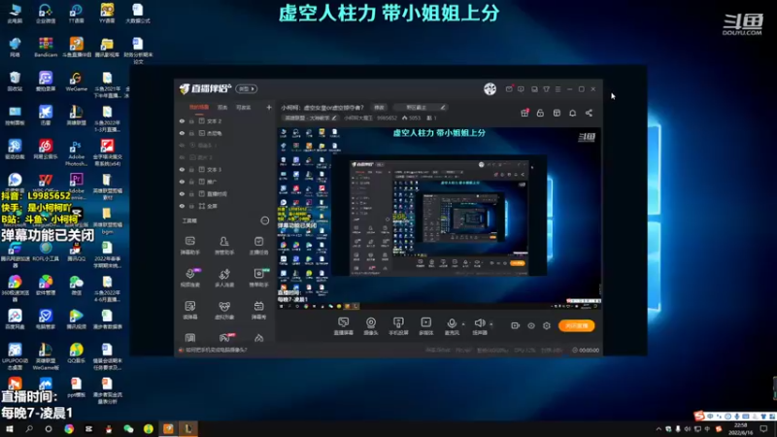Open the hamburger menu in 直播伴侣 title bar
This screenshot has height=437, width=777.
coord(557,89)
